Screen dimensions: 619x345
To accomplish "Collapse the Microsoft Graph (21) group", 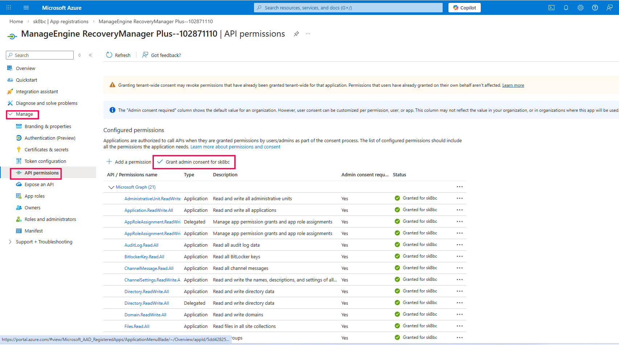I will [111, 187].
